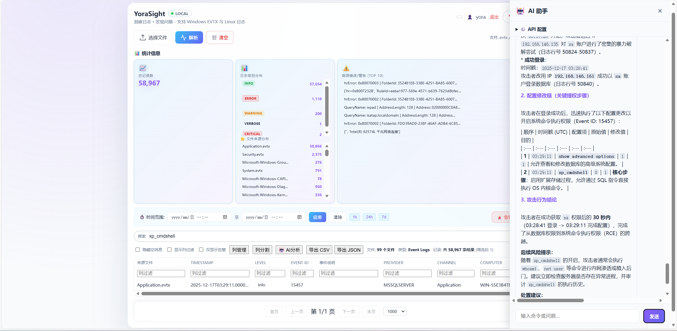Close the AI 助手 panel
Viewport: 677px width, 331px height.
(660, 11)
